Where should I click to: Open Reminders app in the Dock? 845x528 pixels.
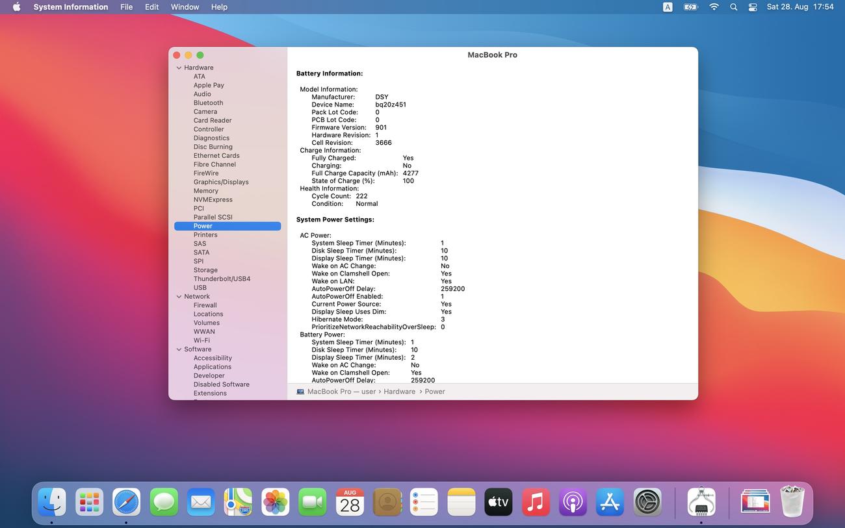424,502
